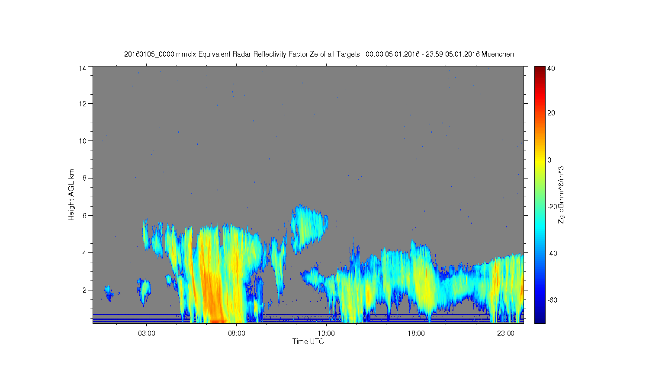Click the height axis label '4'
Image resolution: width=649 pixels, height=389 pixels.
click(x=84, y=252)
